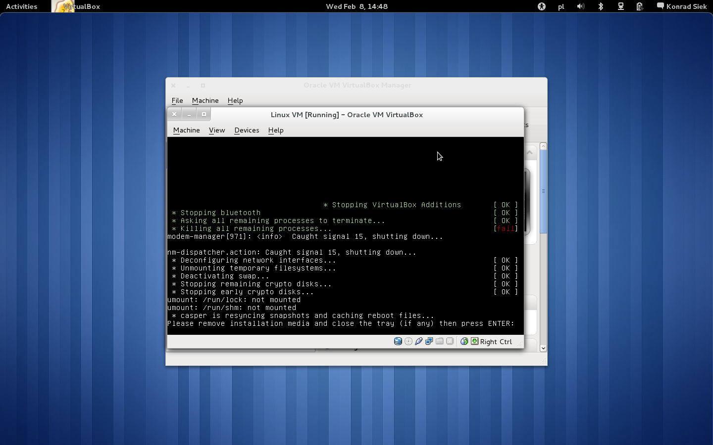This screenshot has width=713, height=445.
Task: Open the Konrad Siek user menu
Action: click(682, 6)
